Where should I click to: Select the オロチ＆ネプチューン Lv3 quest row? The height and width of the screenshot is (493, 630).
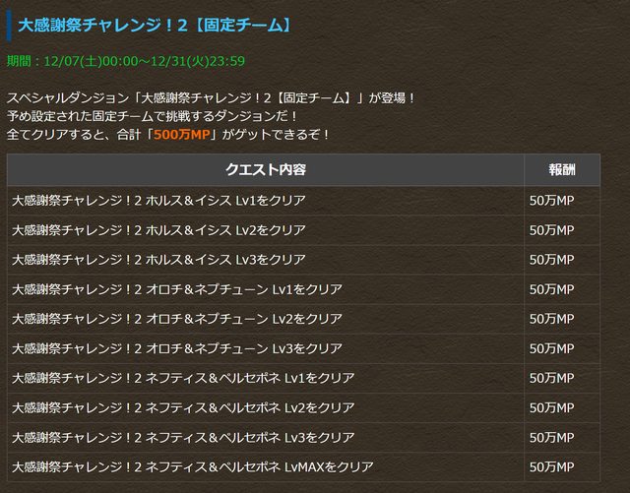(x=304, y=348)
